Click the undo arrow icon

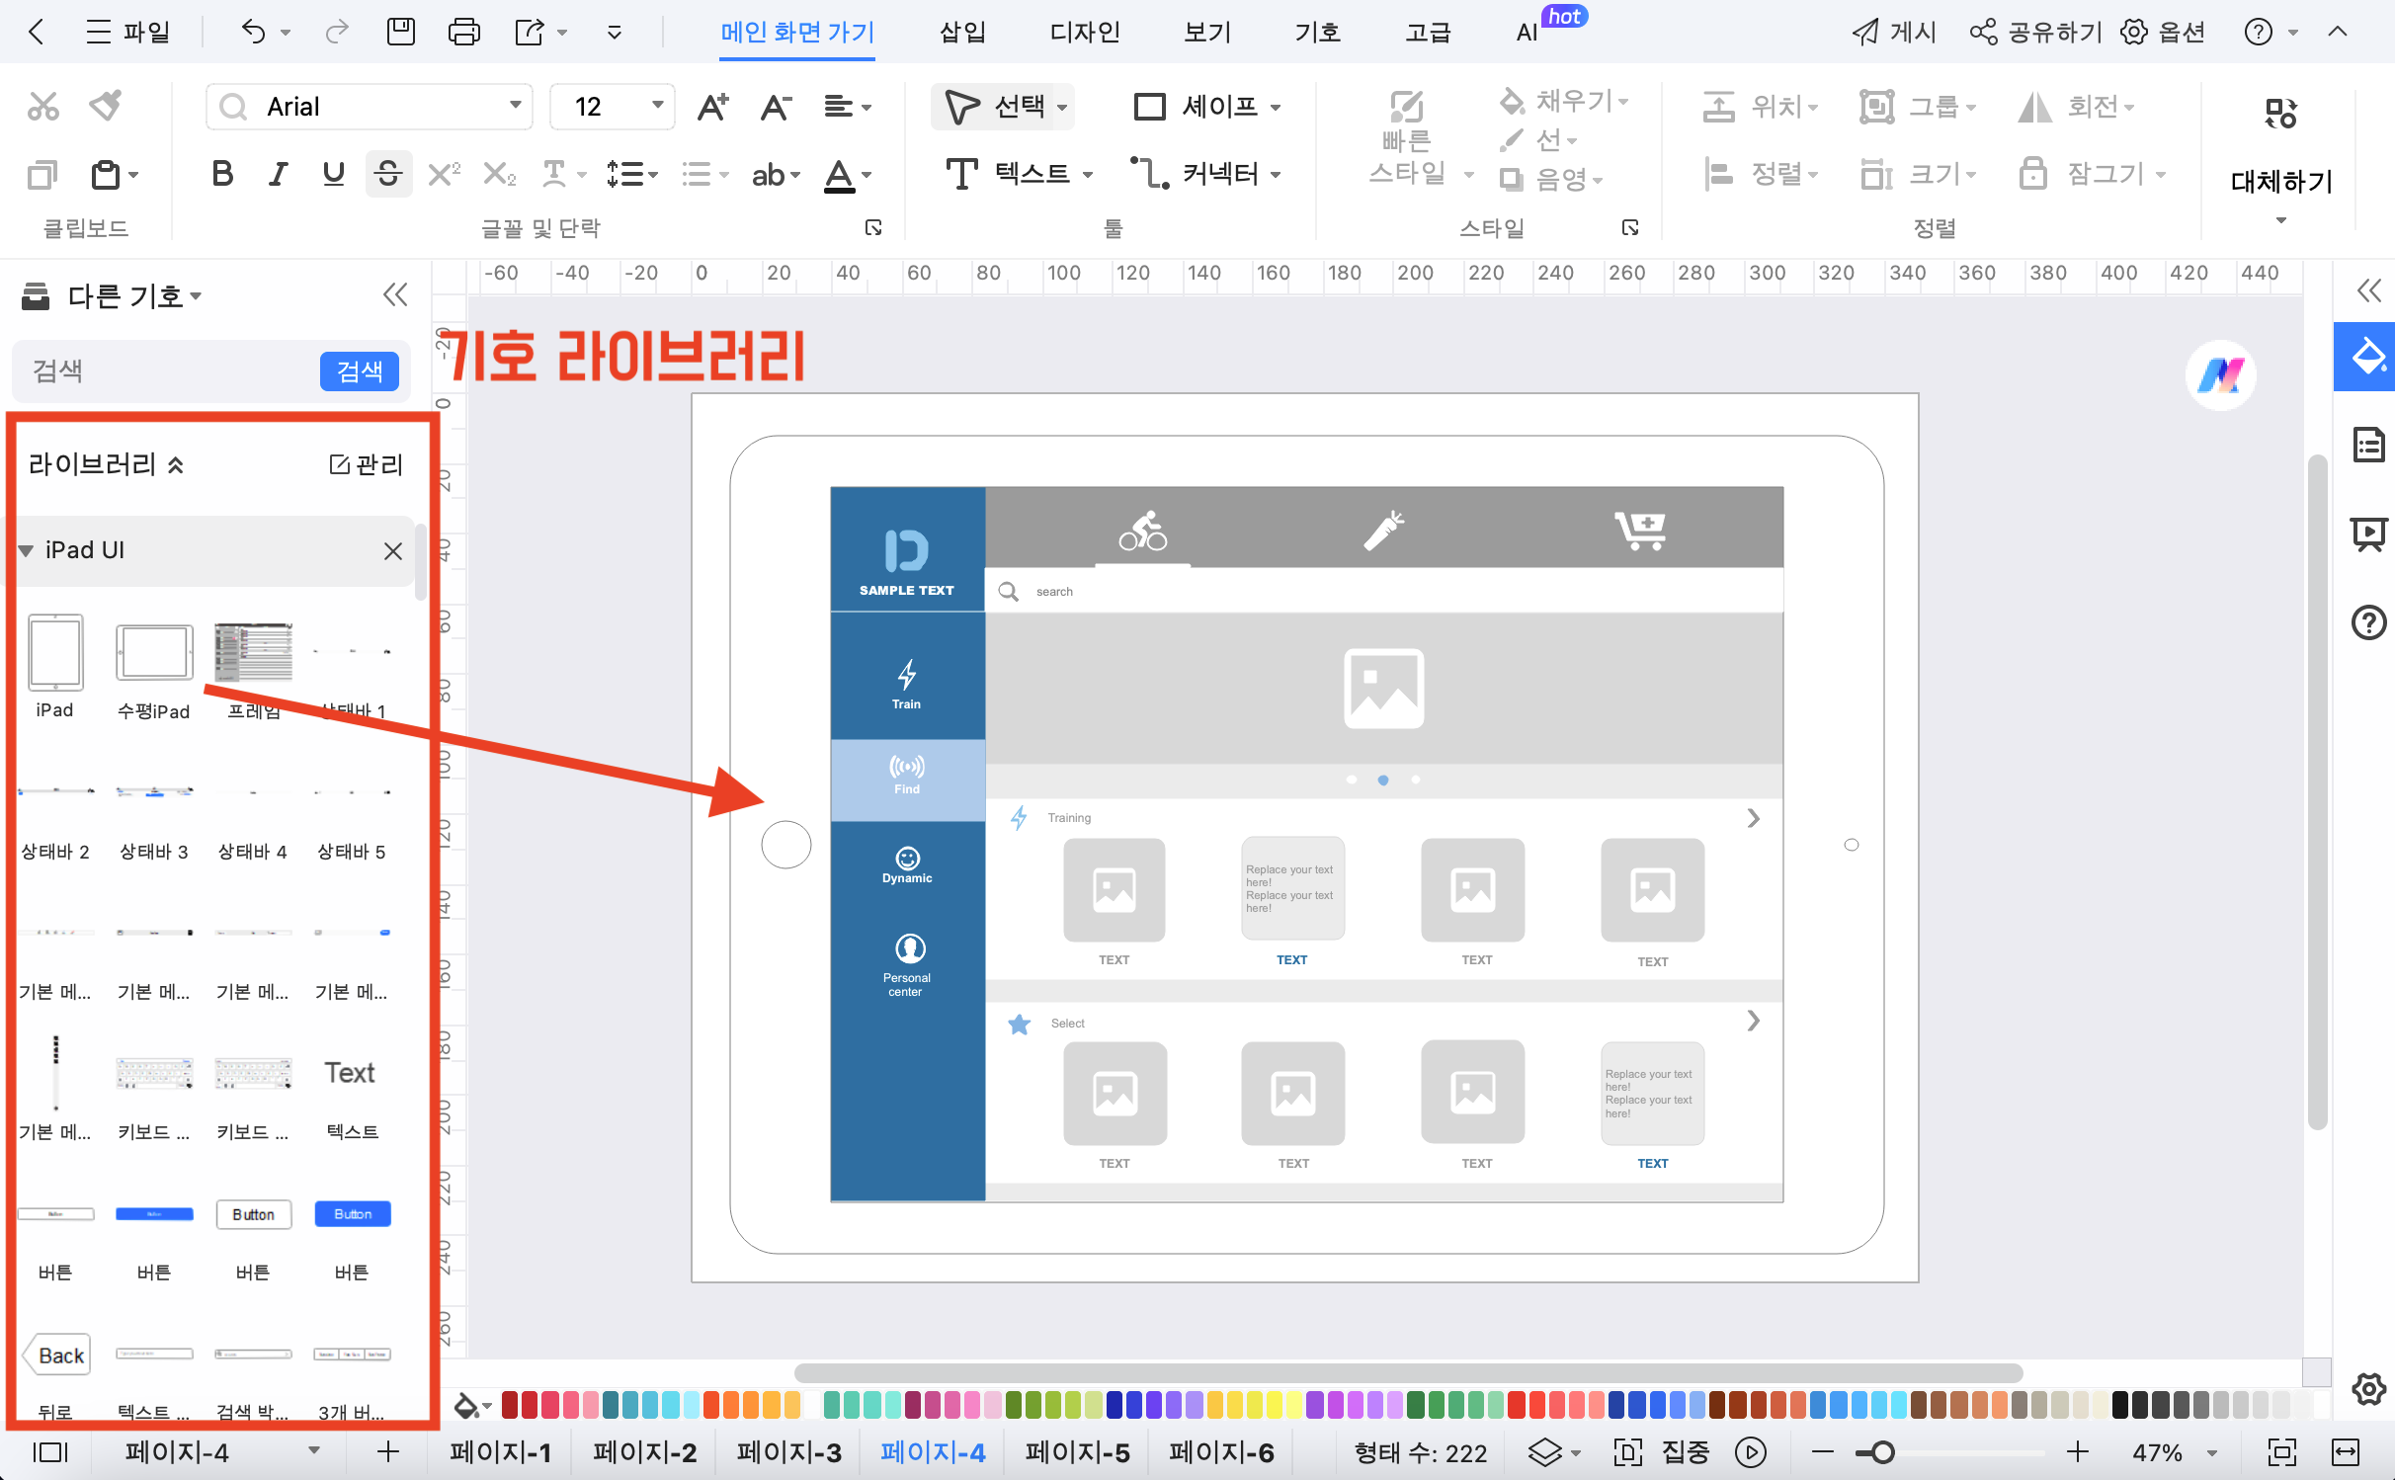pos(254,33)
